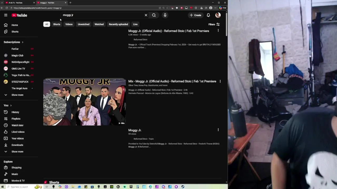Open the Moggy Jr. Official Audio video title
This screenshot has height=189, width=337.
click(169, 31)
